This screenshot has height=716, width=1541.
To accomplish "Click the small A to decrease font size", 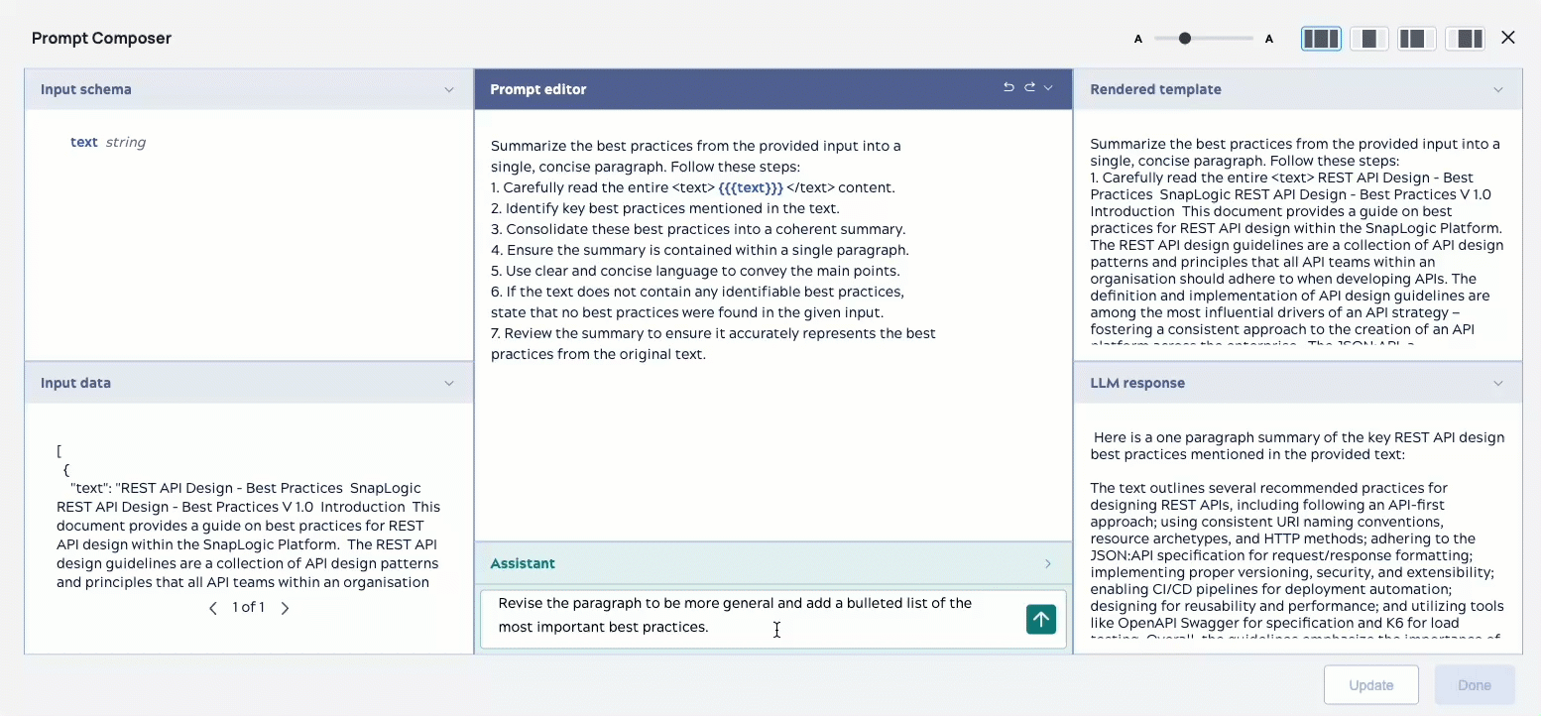I will [x=1138, y=39].
